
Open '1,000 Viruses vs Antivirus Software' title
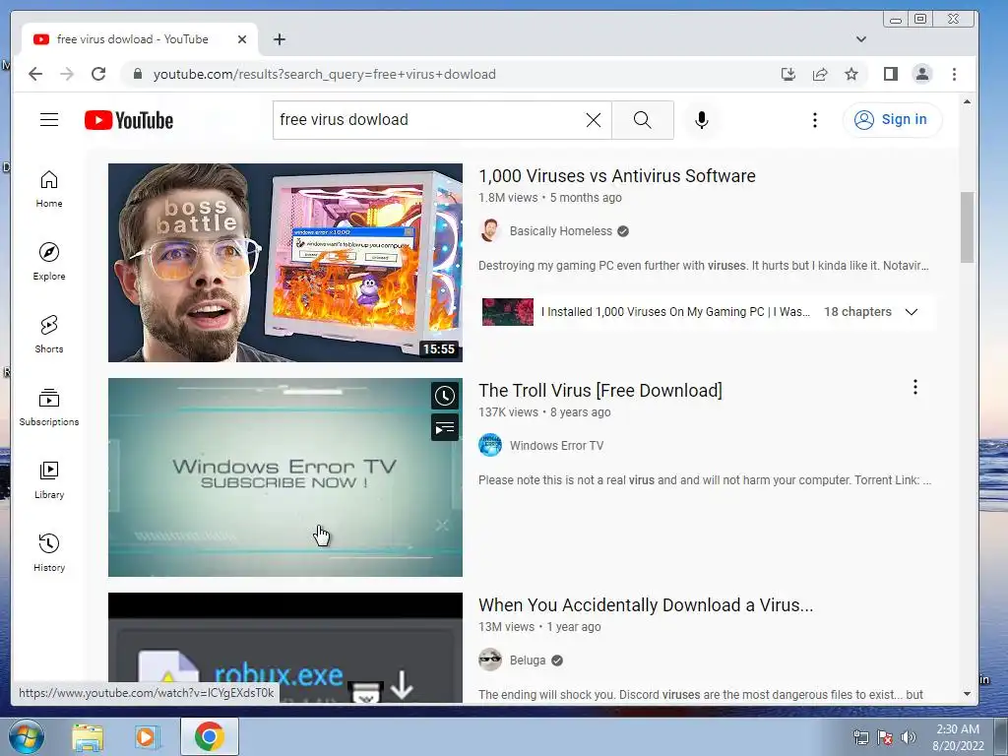tap(617, 175)
